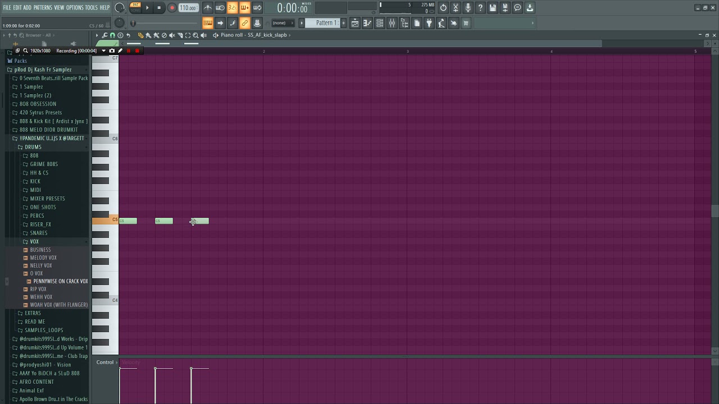Select the Mute tool
Screen dimensions: 719x404
pos(172,35)
